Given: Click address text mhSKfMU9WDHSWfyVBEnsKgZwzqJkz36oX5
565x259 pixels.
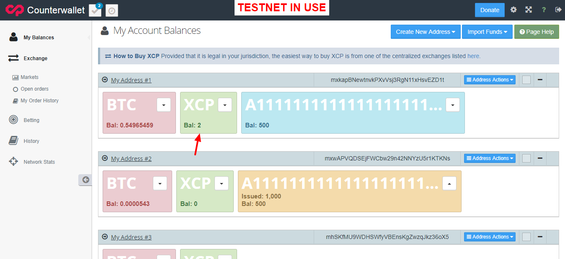Looking at the screenshot, I should (x=387, y=237).
